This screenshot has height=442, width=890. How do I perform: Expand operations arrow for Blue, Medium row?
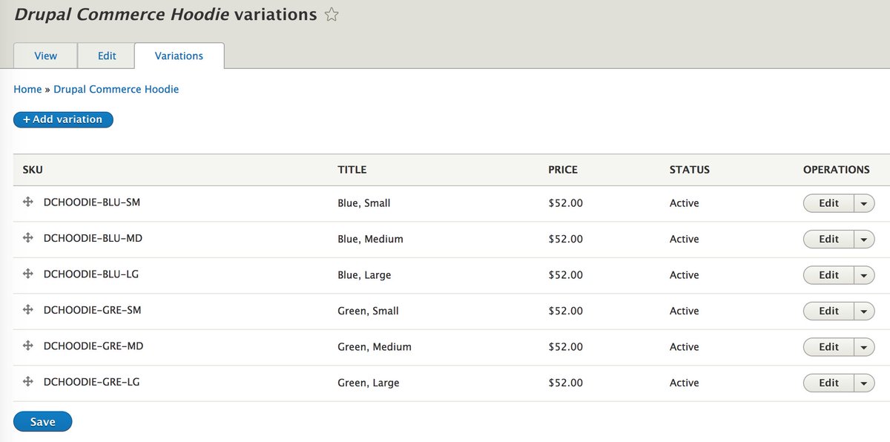coord(864,239)
